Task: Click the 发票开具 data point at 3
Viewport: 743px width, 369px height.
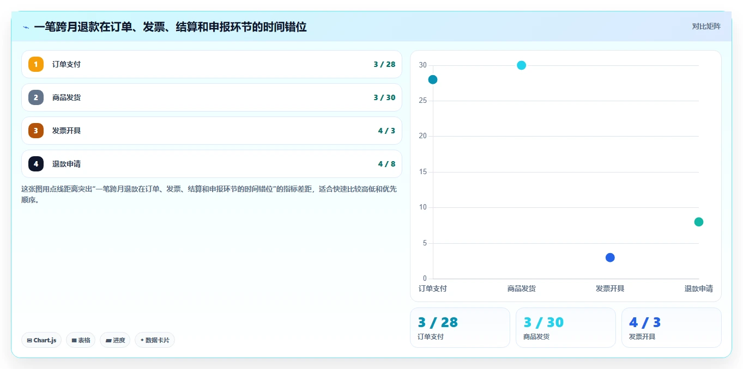Action: click(610, 257)
